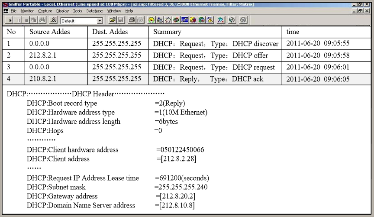
Task: Click gateway address value 212.8.20.2
Action: coord(175,196)
